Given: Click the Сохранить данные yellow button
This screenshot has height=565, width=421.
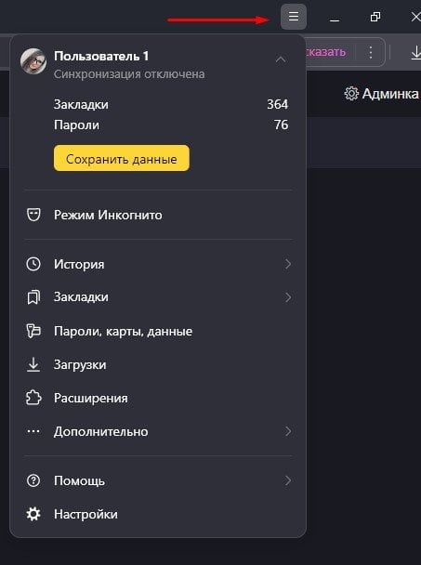Looking at the screenshot, I should pos(122,158).
